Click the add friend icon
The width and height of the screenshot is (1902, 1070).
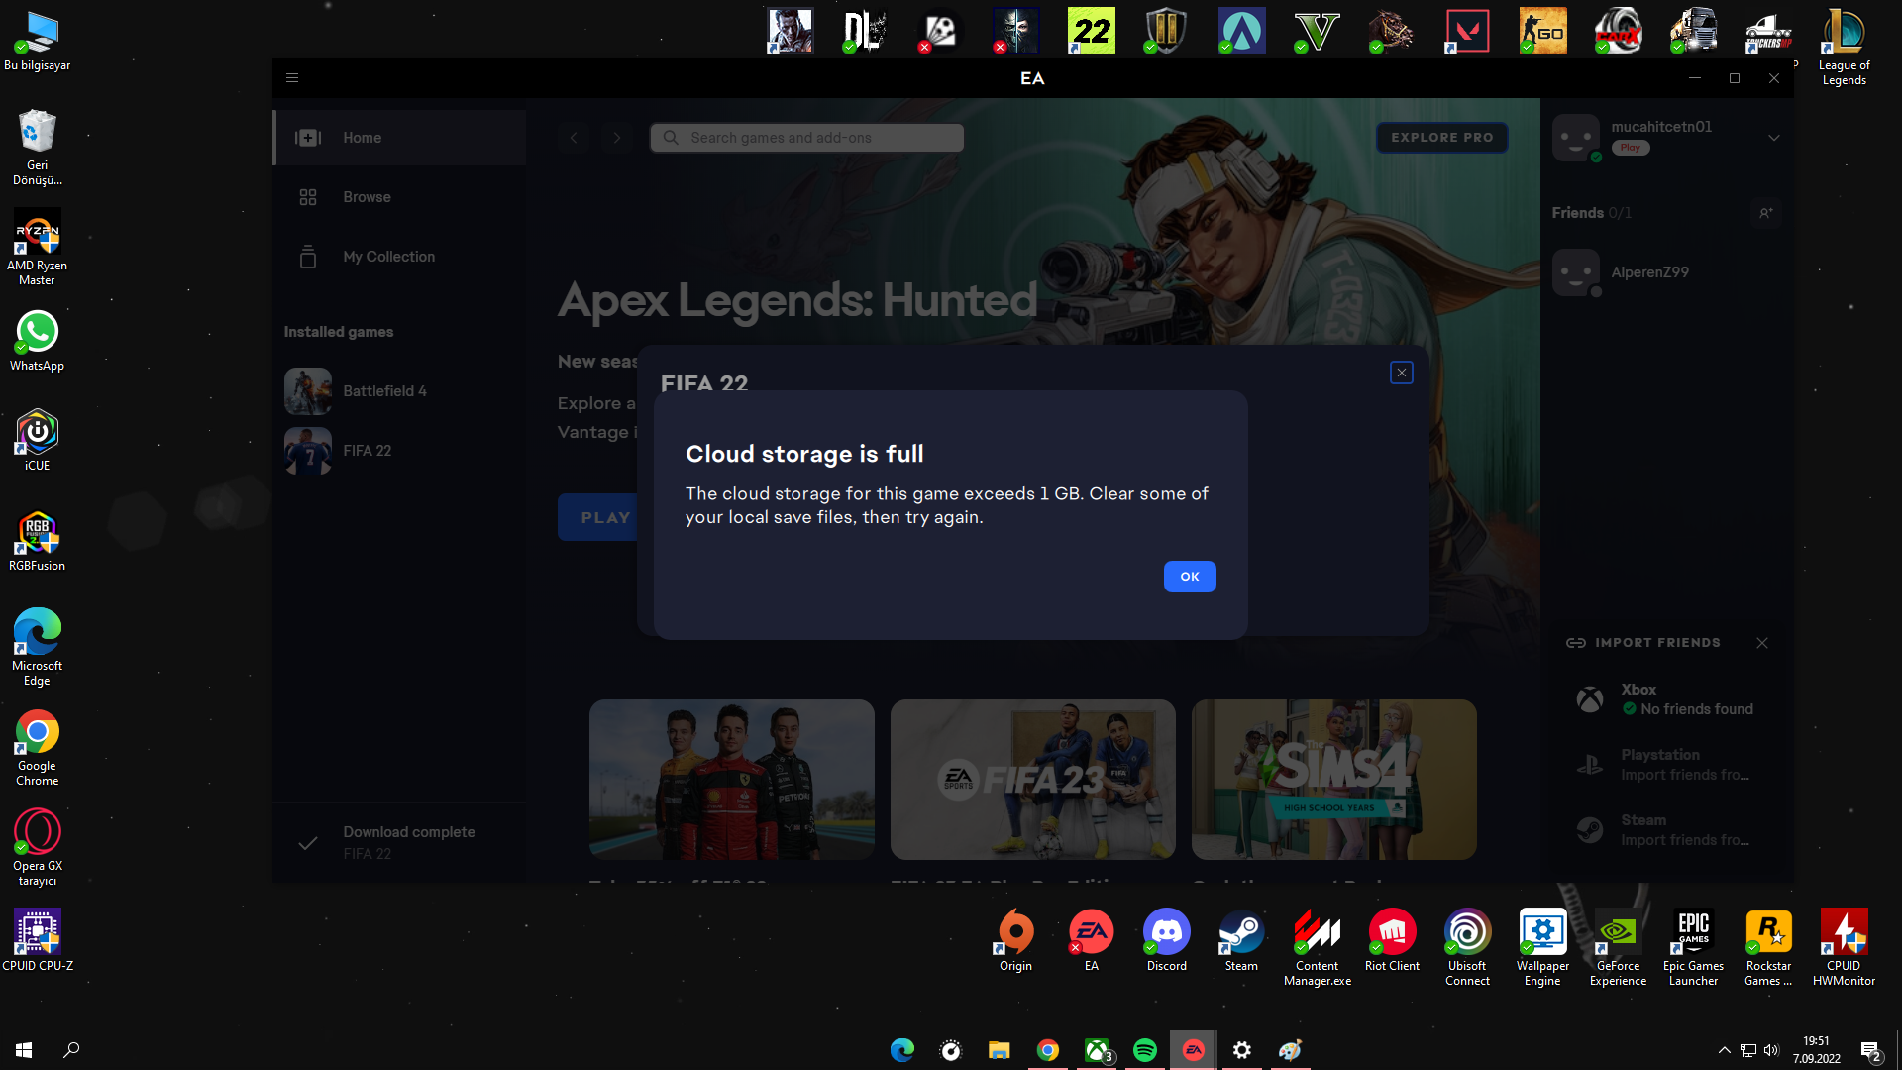click(1765, 213)
